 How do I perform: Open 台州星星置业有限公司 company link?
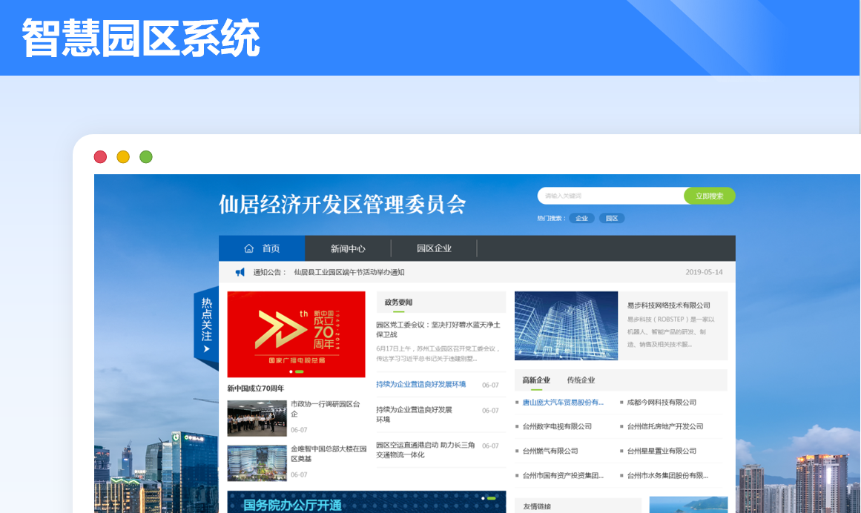click(x=662, y=451)
